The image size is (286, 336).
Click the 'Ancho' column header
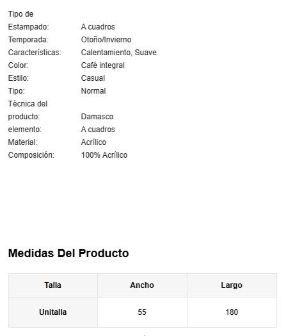[x=142, y=285]
